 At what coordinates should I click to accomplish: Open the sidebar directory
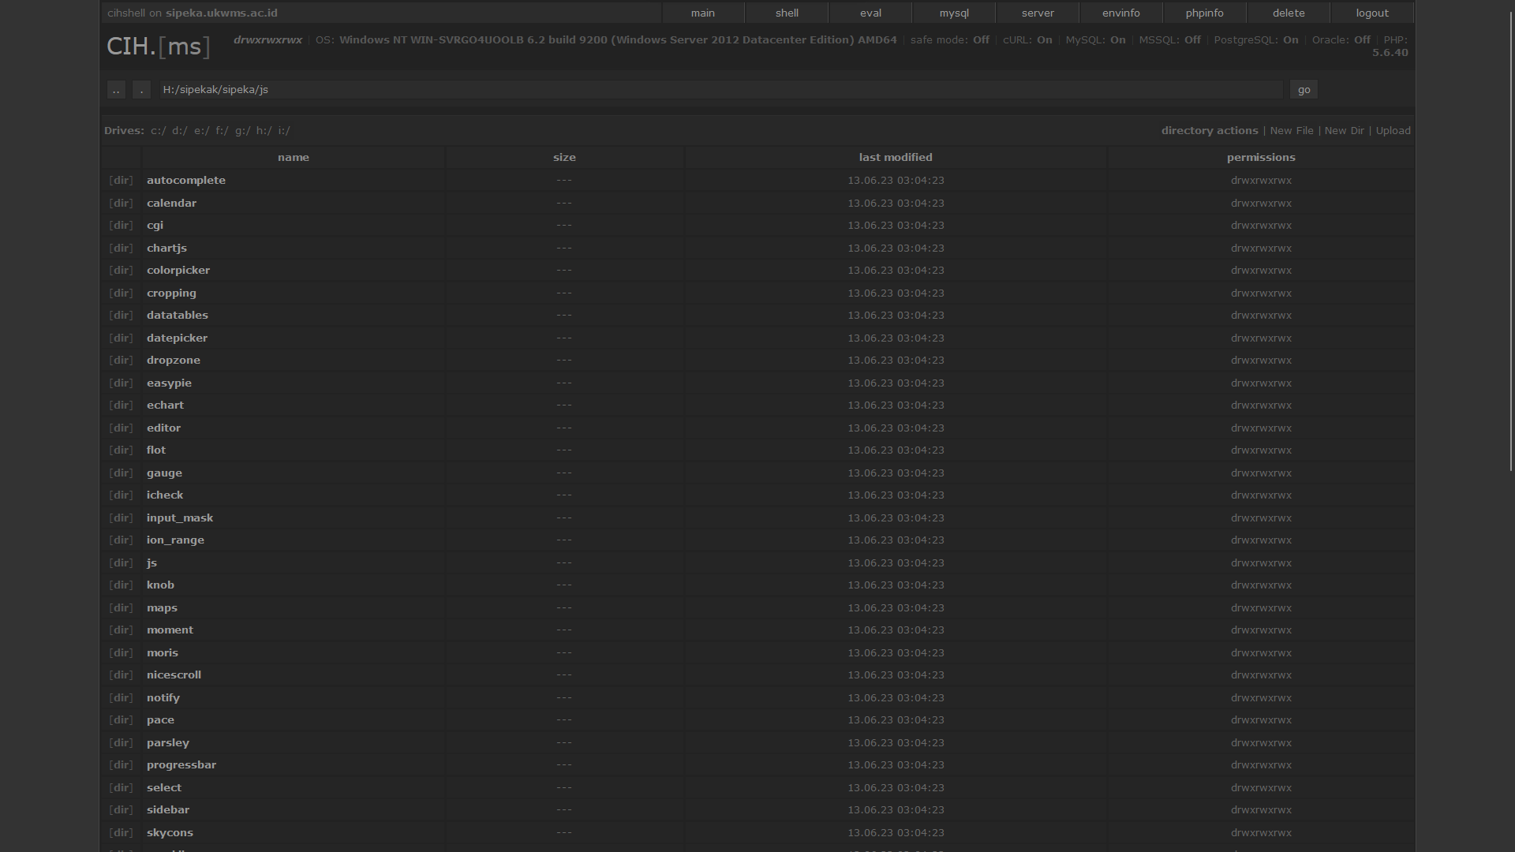[168, 810]
